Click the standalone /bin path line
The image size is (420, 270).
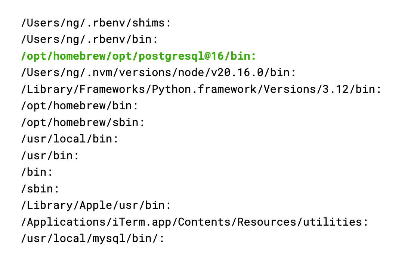[x=37, y=172]
